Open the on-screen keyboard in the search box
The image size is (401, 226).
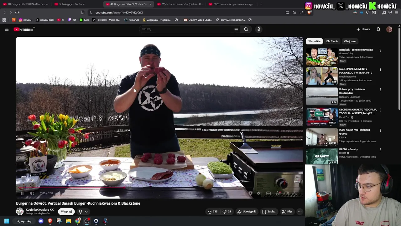(236, 29)
